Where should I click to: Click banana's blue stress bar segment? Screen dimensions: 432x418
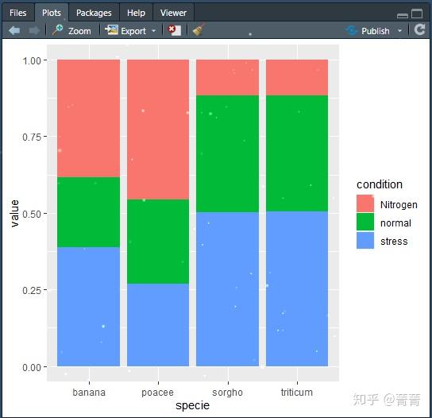(x=88, y=307)
